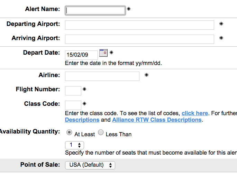This screenshot has width=237, height=175.
Task: Follow the 'Descriptions' link below Class Code
Action: point(82,120)
